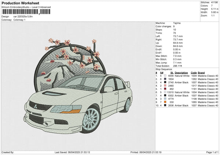Click stitch count '2740' in row 3
220x155 pixels.
click(171, 82)
